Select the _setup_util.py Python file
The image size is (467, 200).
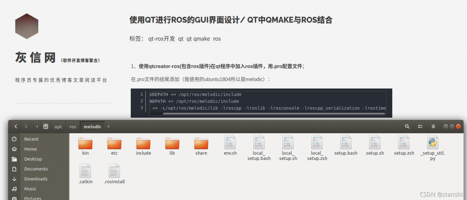(x=433, y=148)
